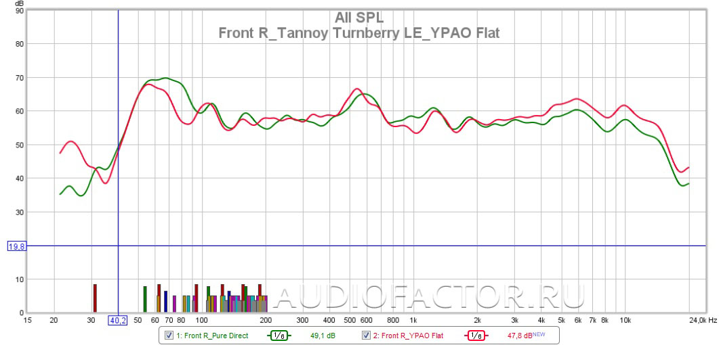The width and height of the screenshot is (719, 345).
Task: Click the isolated dark red bar near 30 Hz
Action: click(95, 298)
